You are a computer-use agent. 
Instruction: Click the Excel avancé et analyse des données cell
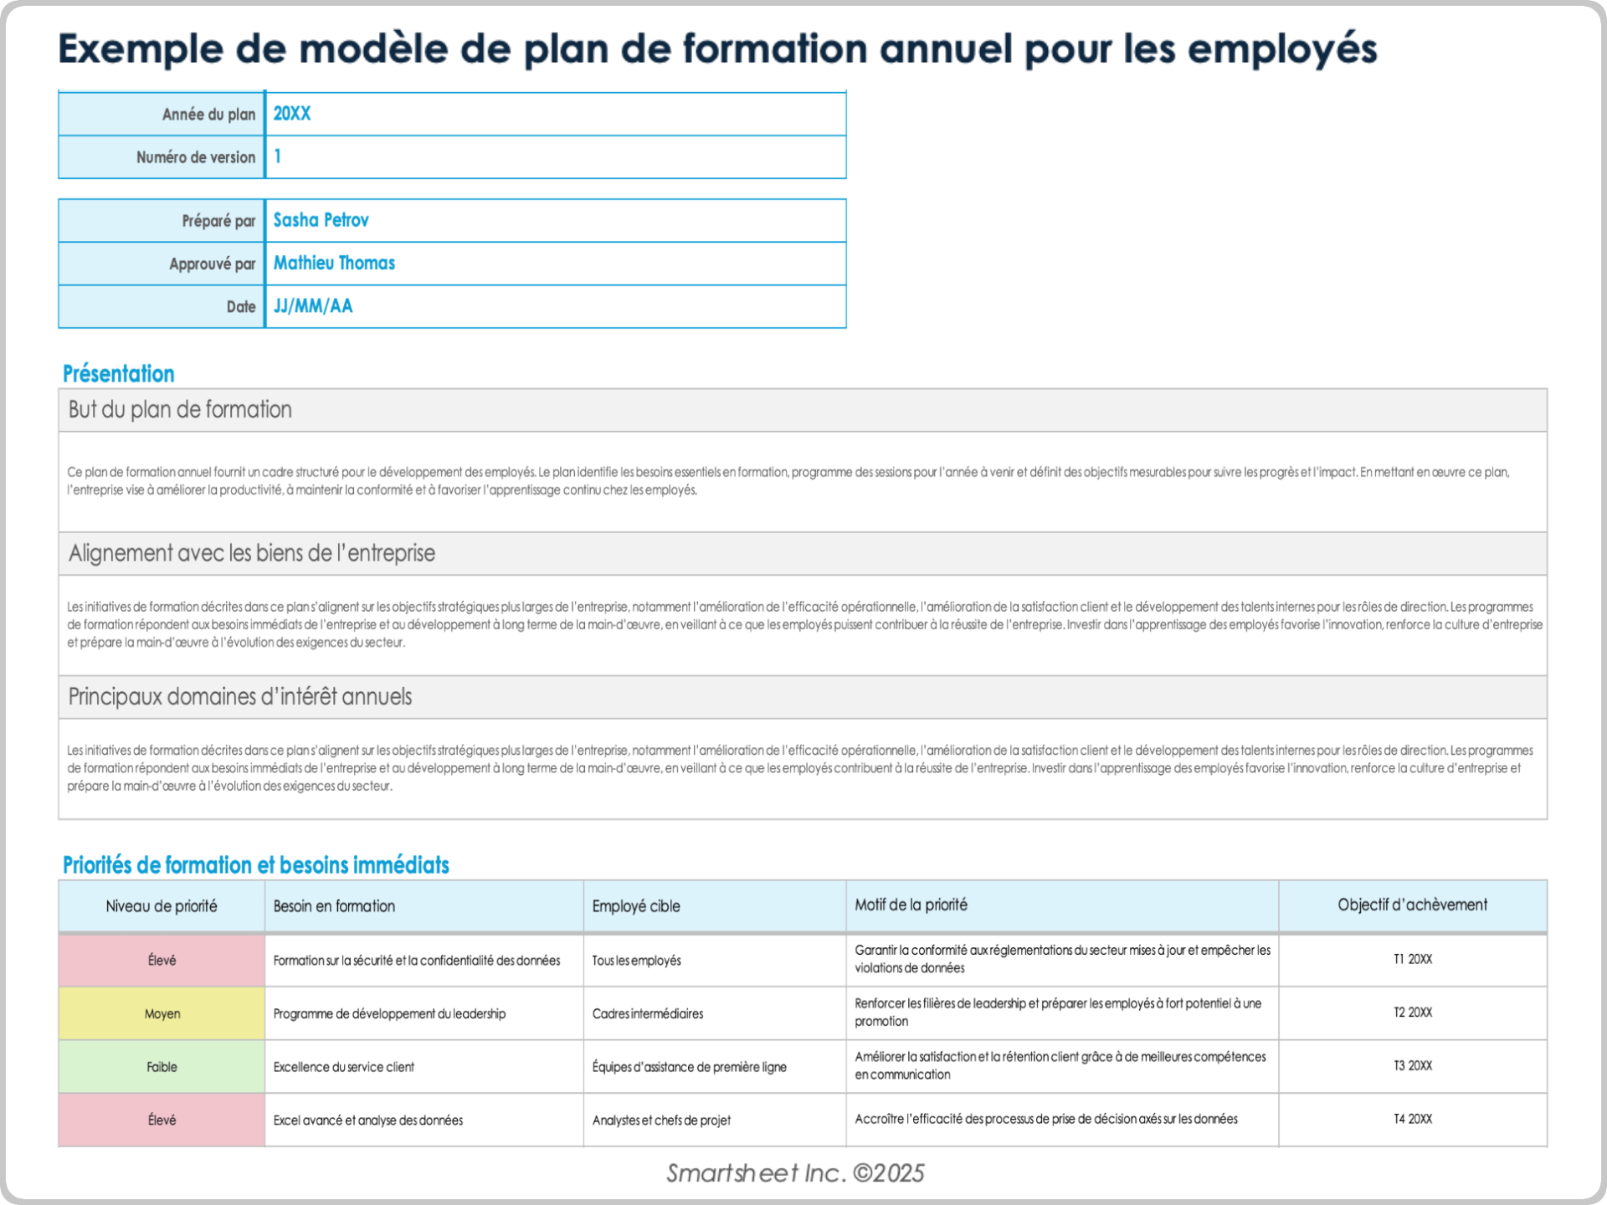pyautogui.click(x=368, y=1120)
